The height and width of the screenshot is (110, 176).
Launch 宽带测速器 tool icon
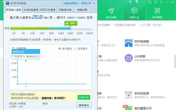pyautogui.click(x=129, y=43)
